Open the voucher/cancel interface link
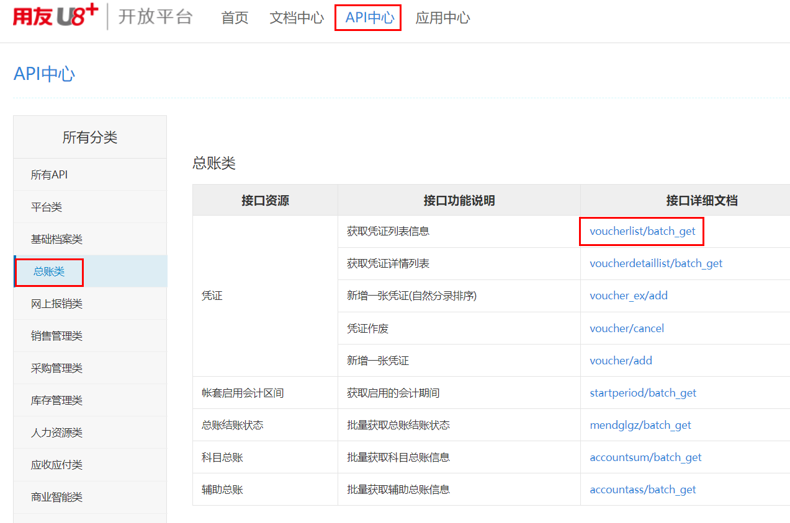Image resolution: width=790 pixels, height=523 pixels. [x=627, y=328]
